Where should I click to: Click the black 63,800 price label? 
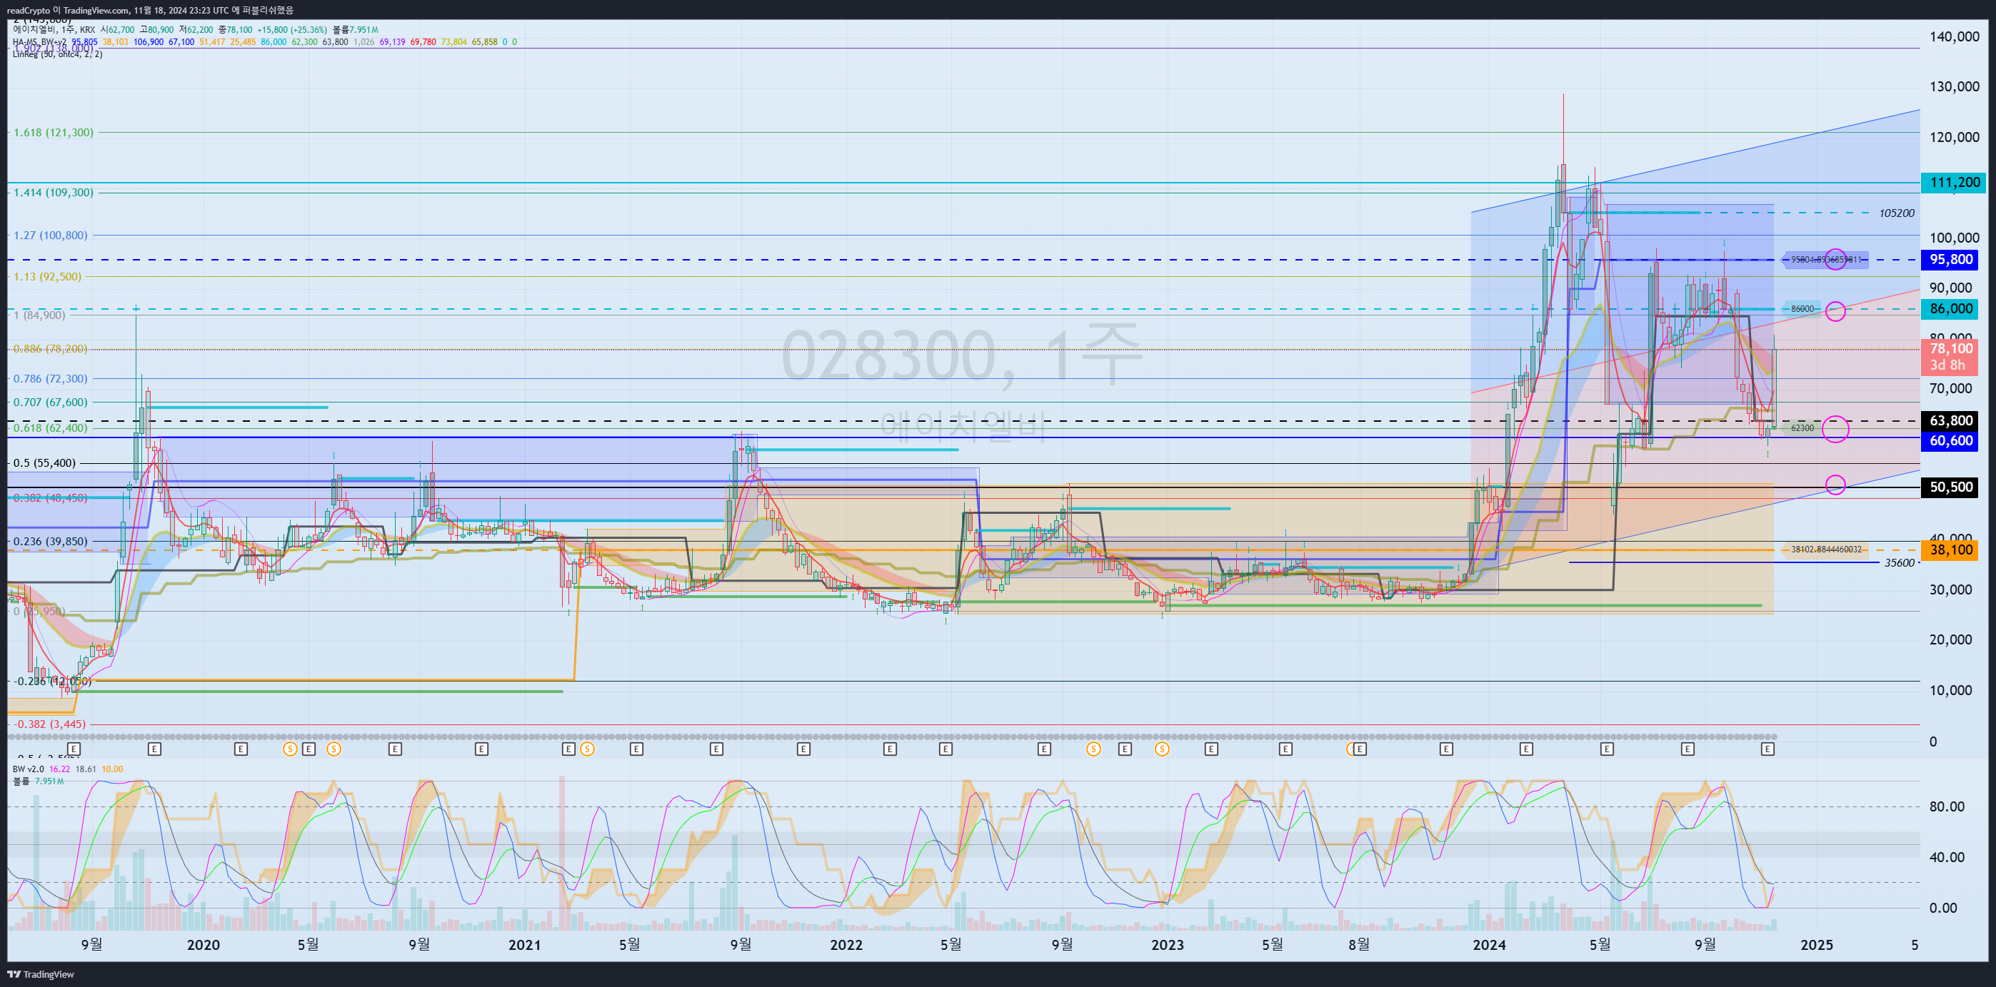(1950, 420)
